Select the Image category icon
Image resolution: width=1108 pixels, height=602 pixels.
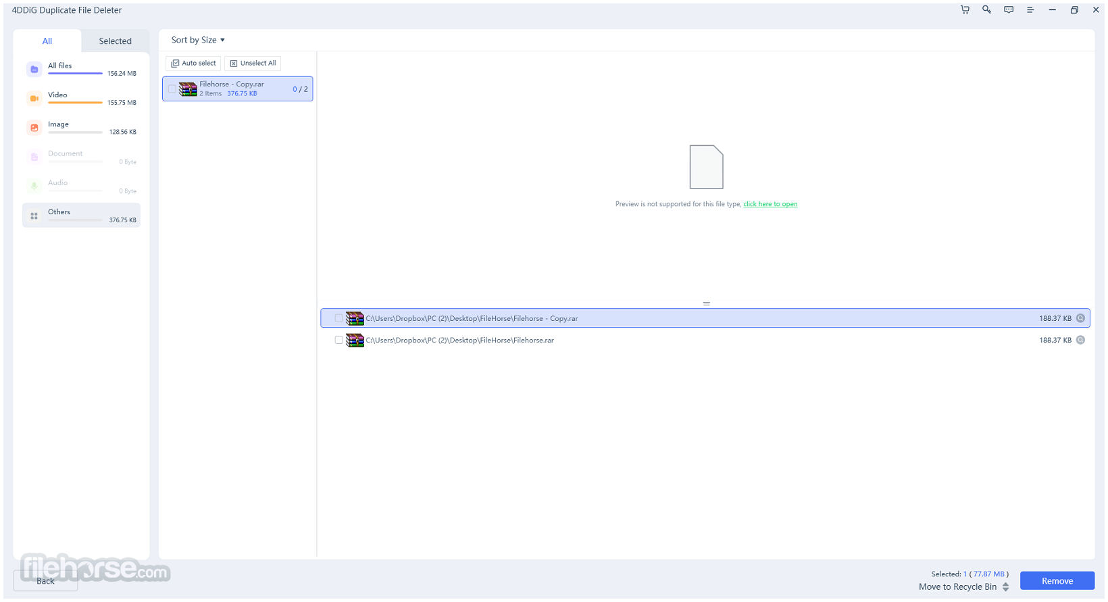[34, 127]
